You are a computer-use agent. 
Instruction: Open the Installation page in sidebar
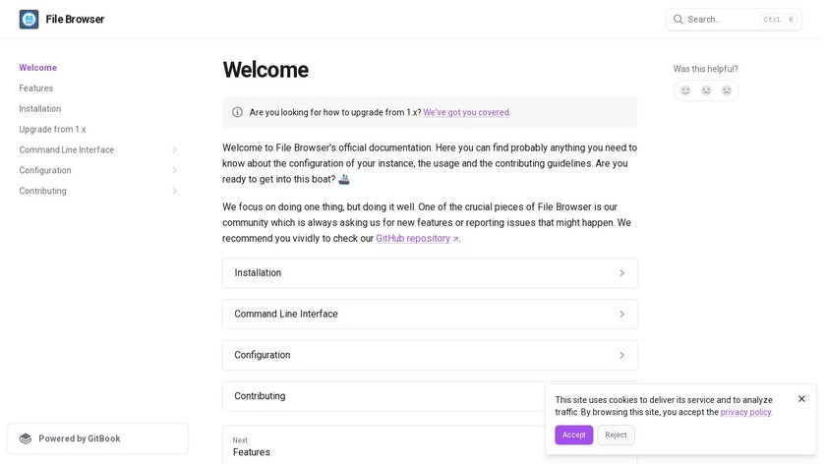click(40, 109)
